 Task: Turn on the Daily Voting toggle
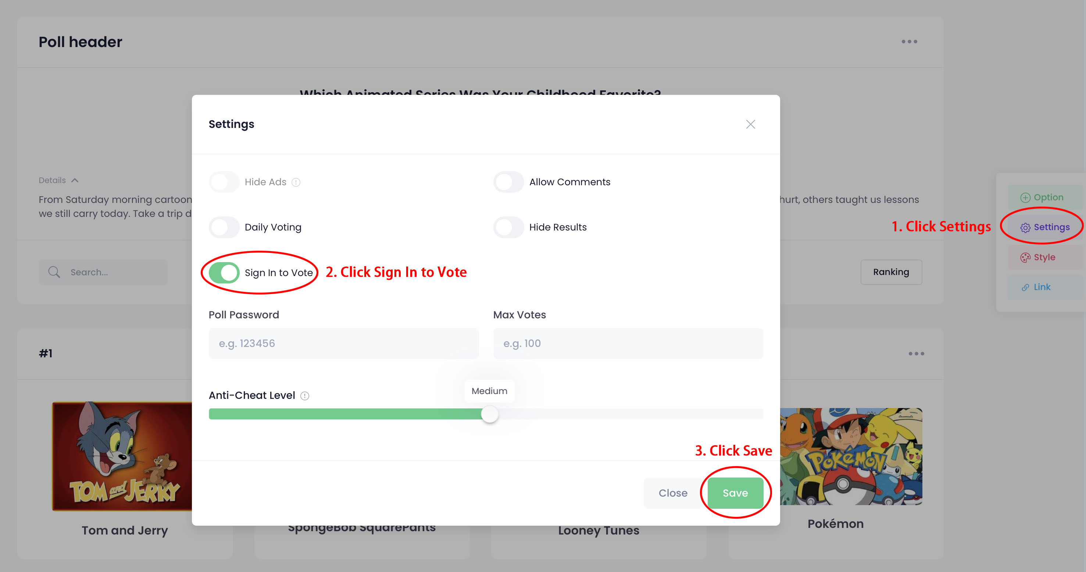tap(224, 227)
